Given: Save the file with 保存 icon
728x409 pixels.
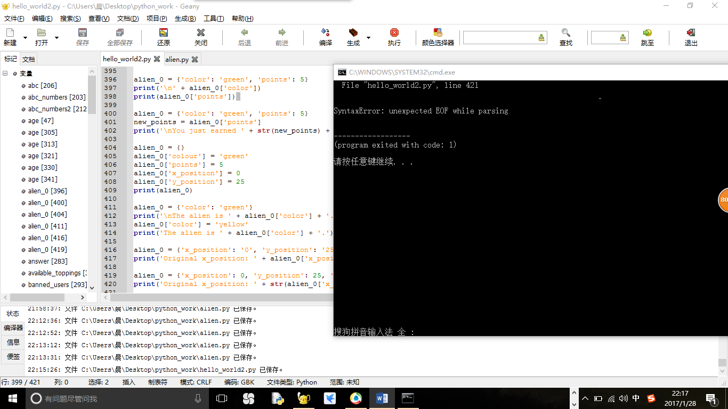Looking at the screenshot, I should click(x=83, y=37).
